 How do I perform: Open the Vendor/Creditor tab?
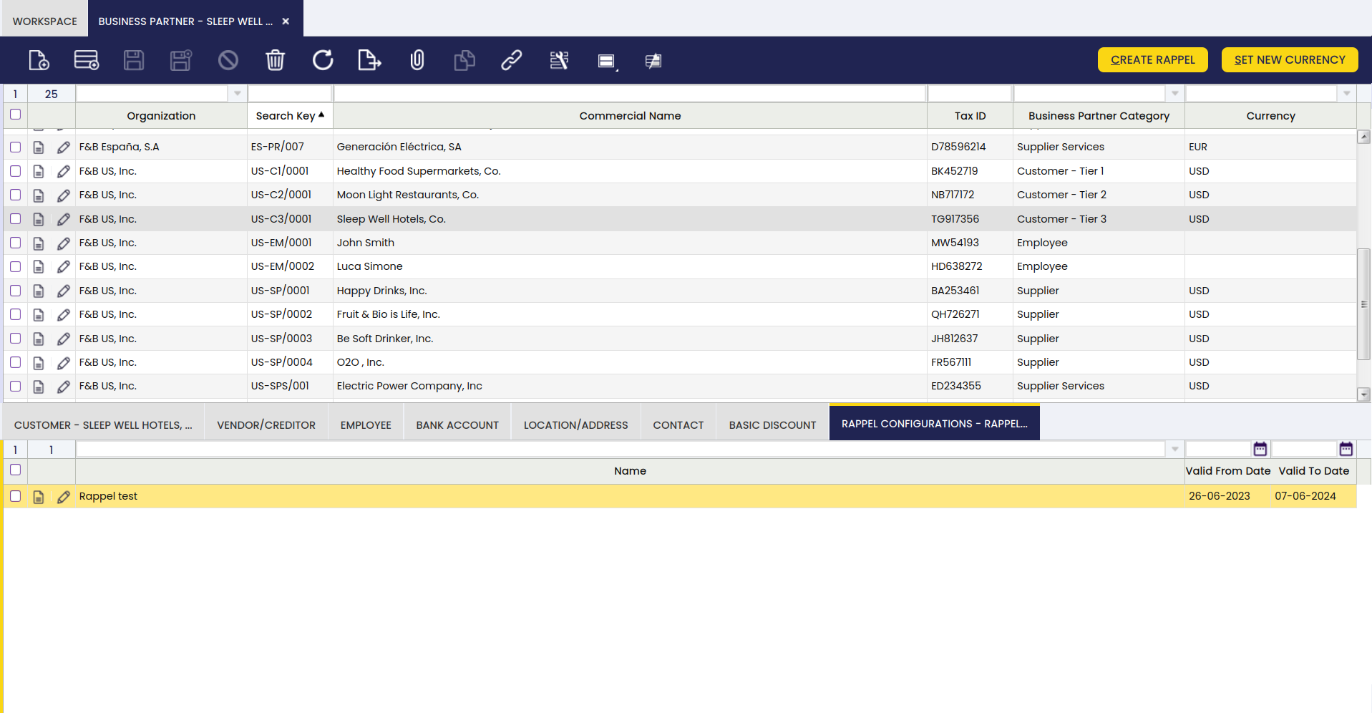point(266,425)
